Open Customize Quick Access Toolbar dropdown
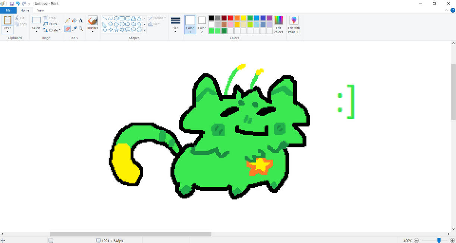456x243 pixels. coord(29,4)
